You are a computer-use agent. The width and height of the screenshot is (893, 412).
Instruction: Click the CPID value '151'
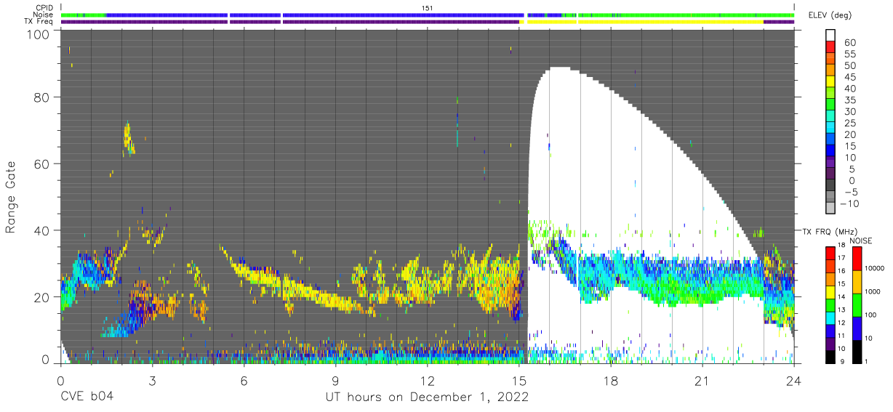click(428, 8)
